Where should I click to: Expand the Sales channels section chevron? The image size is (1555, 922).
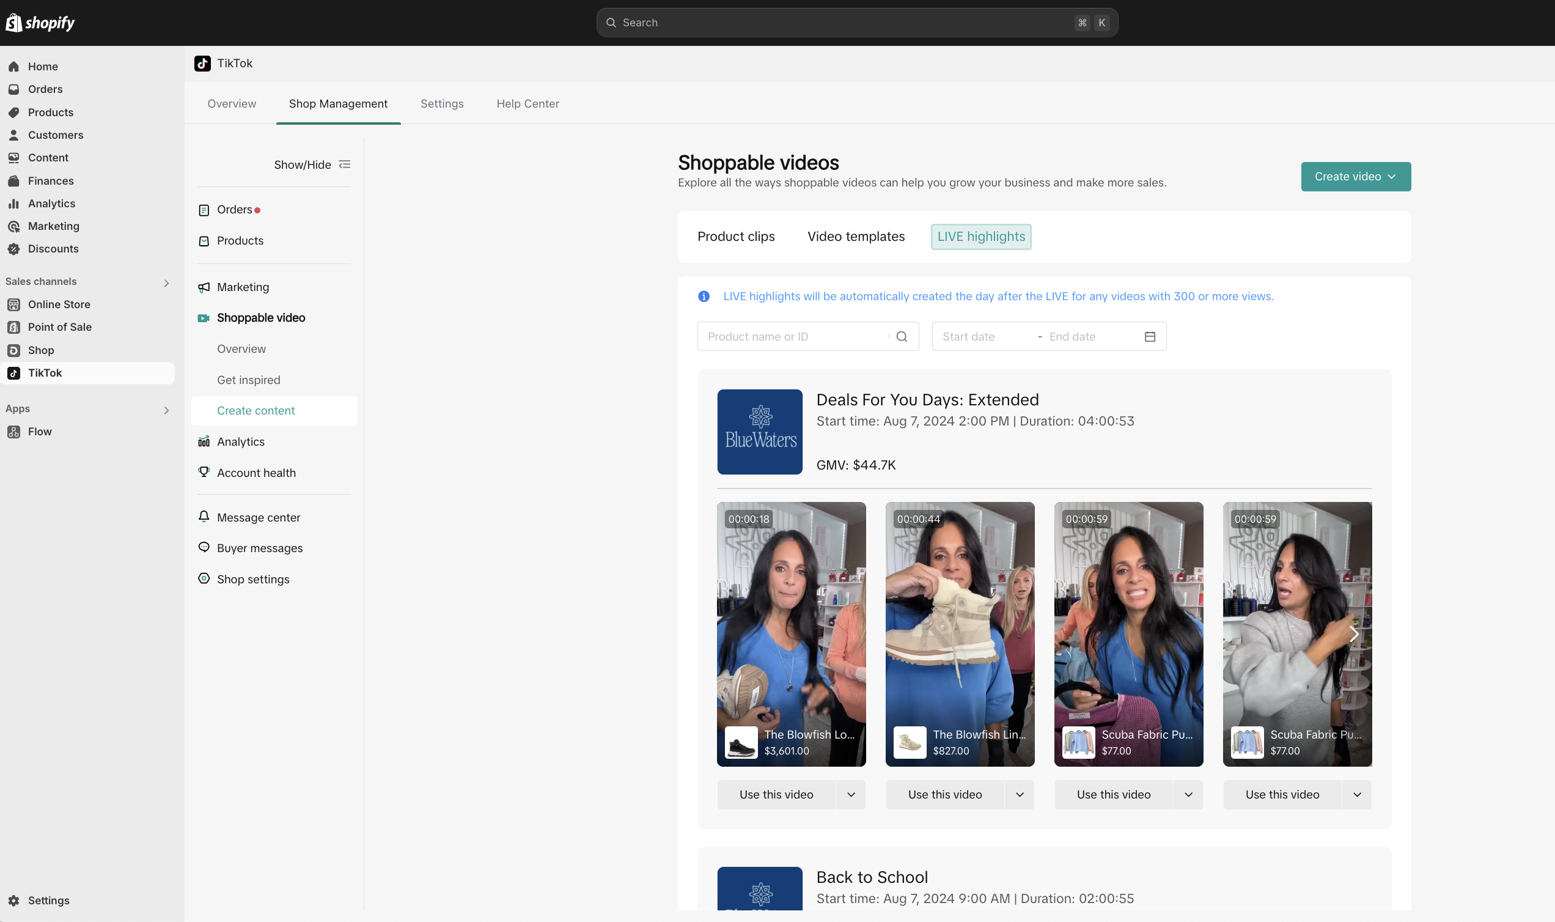tap(166, 282)
